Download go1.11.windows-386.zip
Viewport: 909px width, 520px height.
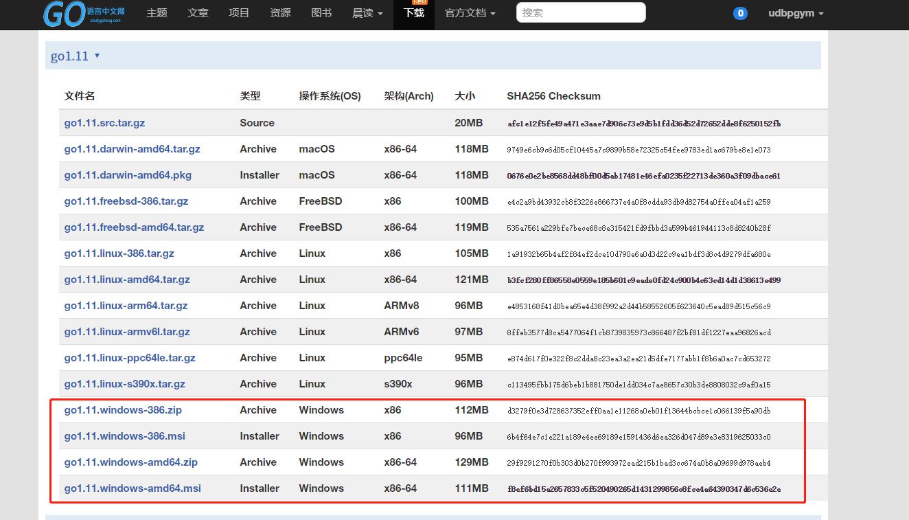pyautogui.click(x=123, y=410)
